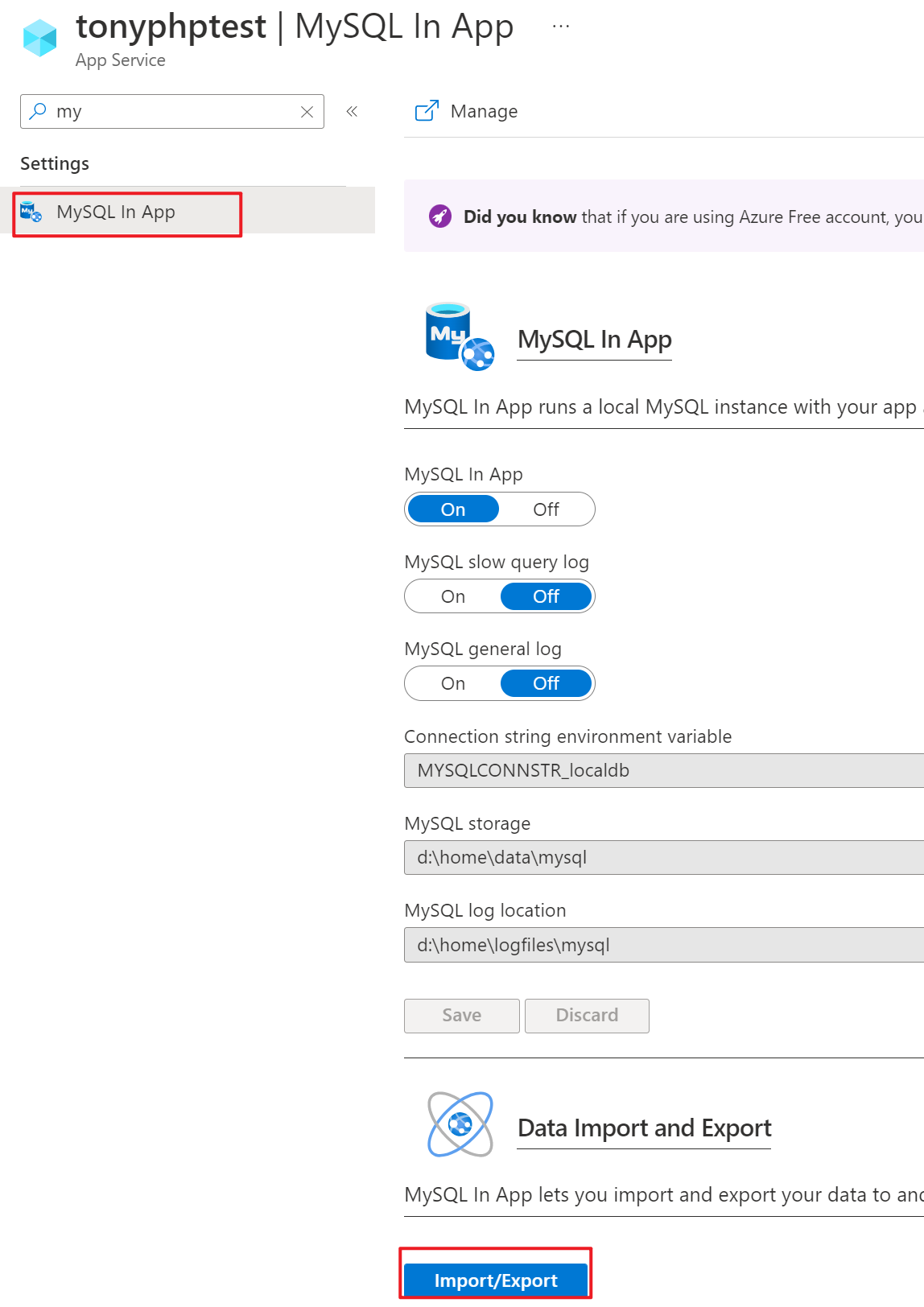Click the Data Import and Export heading
Viewport: 924px width, 1307px height.
point(644,1128)
